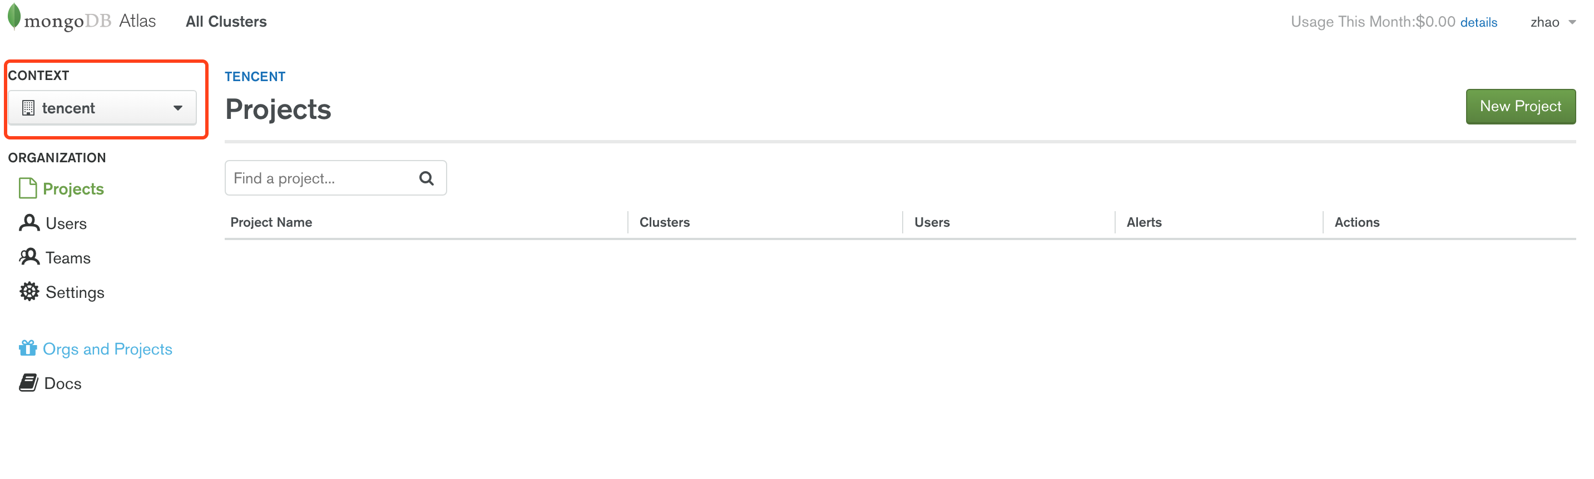This screenshot has height=479, width=1594.
Task: Click the details link next to usage
Action: [x=1478, y=22]
